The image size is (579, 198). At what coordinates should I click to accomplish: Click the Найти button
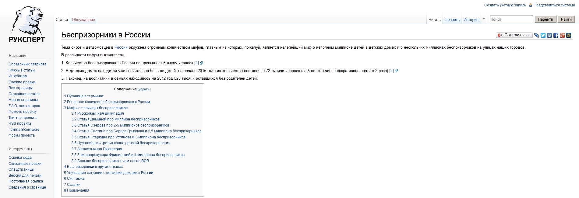[566, 19]
